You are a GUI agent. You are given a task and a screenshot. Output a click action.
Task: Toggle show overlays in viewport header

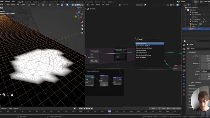coord(67,5)
